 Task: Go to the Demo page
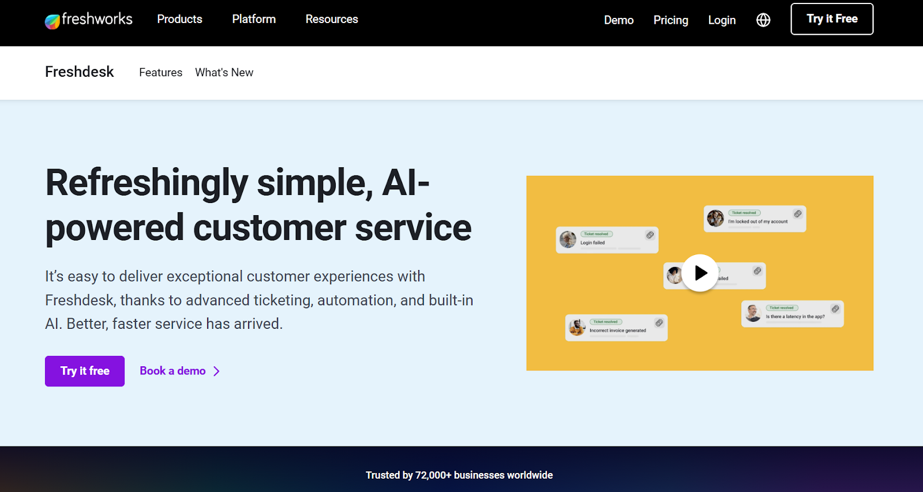click(x=618, y=20)
